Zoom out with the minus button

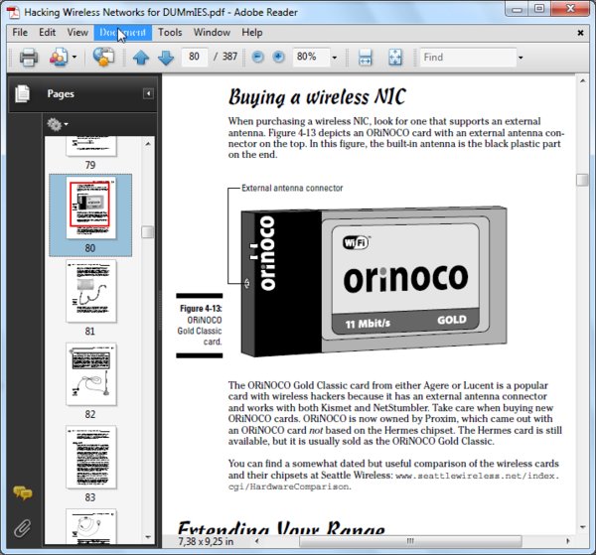click(x=257, y=58)
